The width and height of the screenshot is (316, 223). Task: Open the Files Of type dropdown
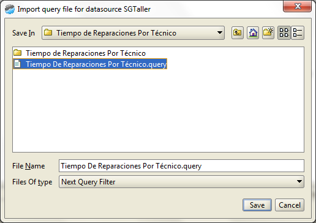181,182
